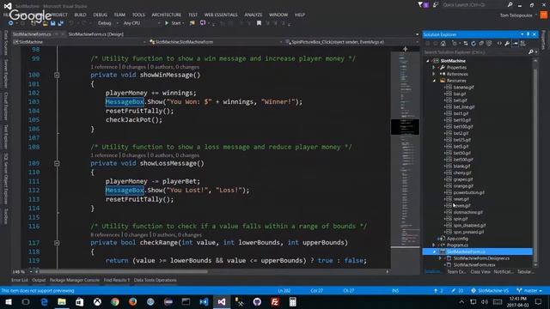This screenshot has height=309, width=550.
Task: Open the BUILD menu
Action: click(80, 15)
